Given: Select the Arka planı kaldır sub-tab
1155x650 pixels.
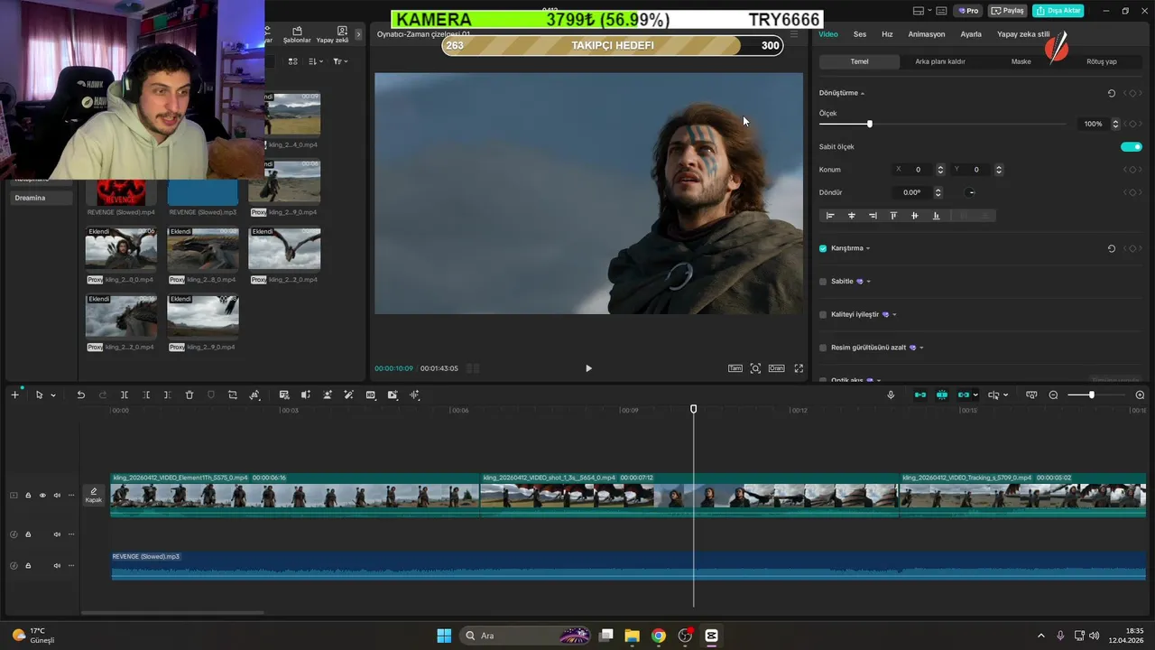Looking at the screenshot, I should (x=940, y=61).
